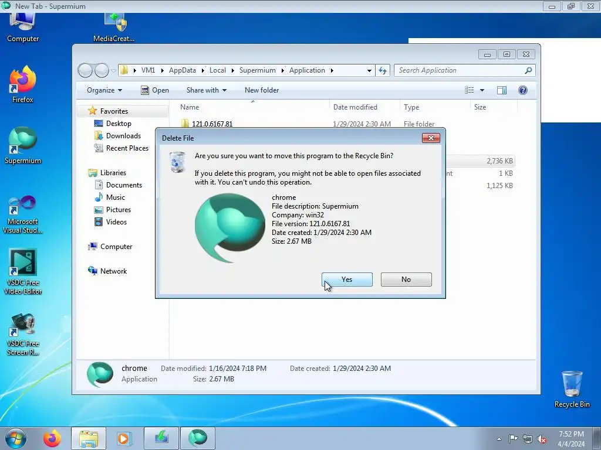Click the network tray icon
The width and height of the screenshot is (601, 450).
(528, 439)
